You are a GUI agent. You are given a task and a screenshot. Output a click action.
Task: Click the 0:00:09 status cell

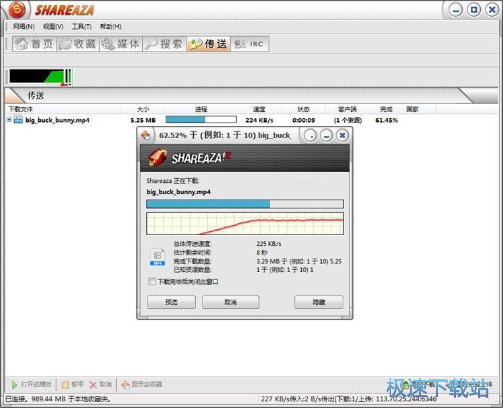click(x=303, y=120)
